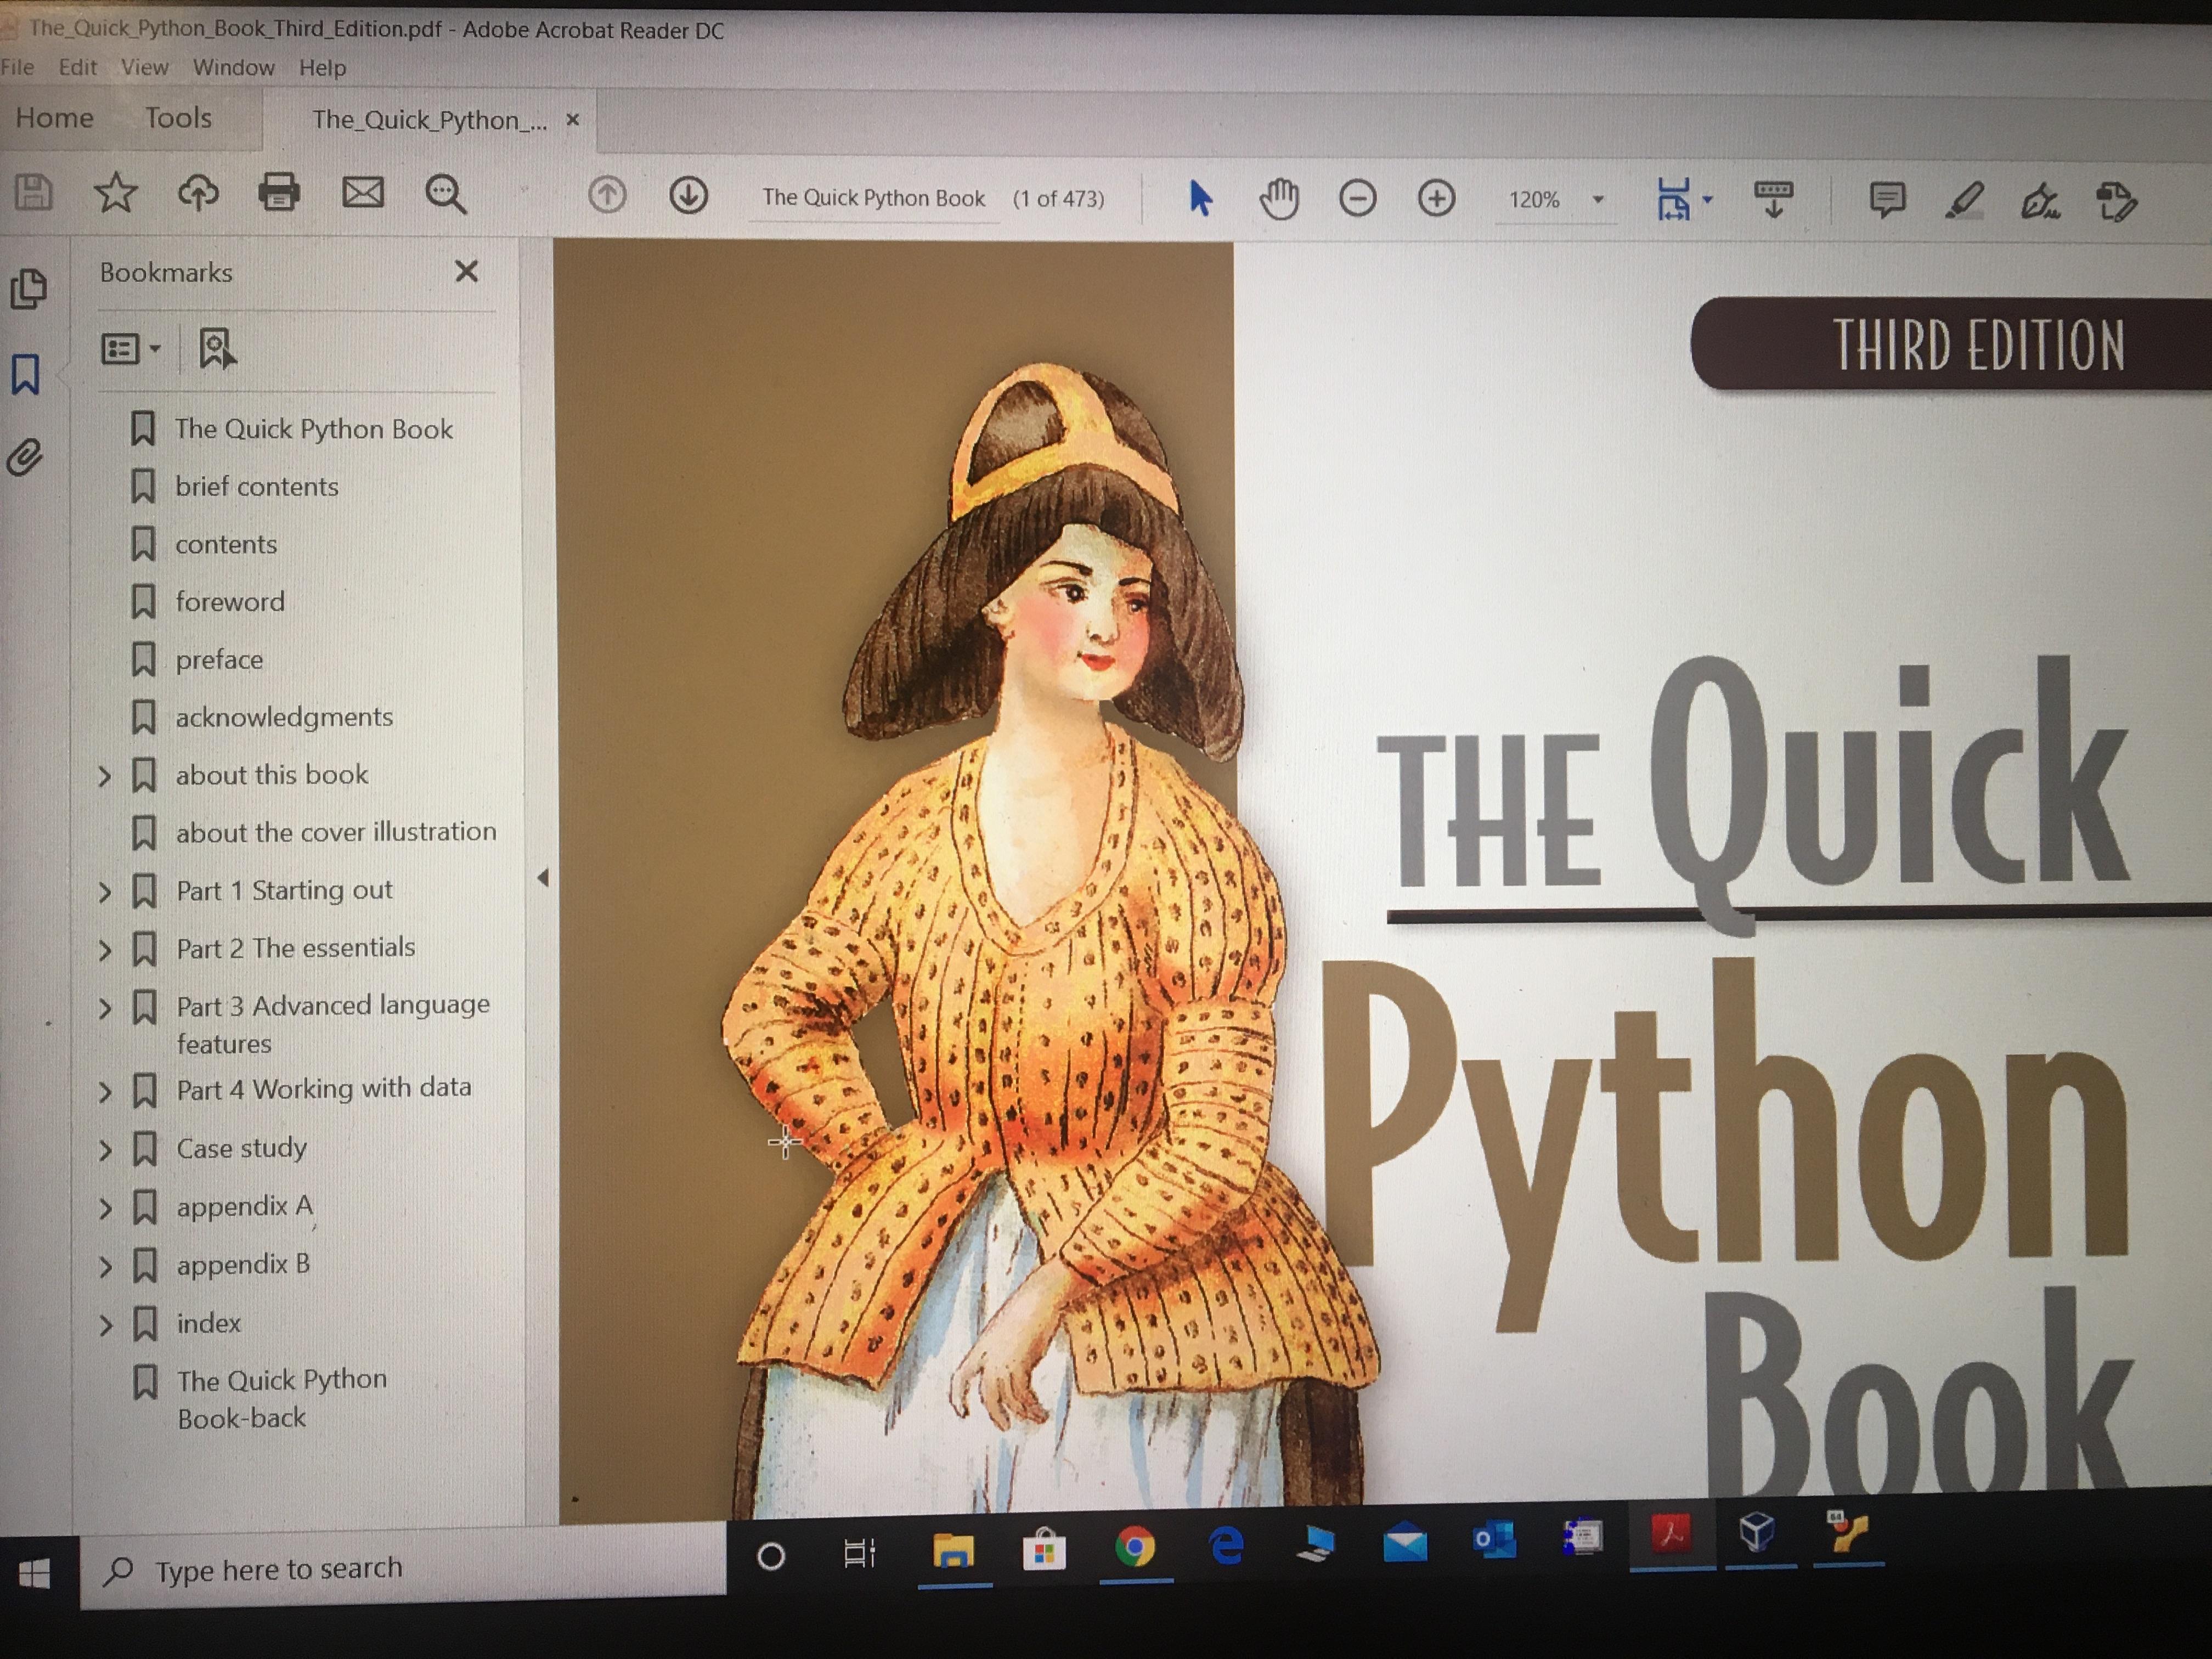
Task: Expand the Part 1 Starting out bookmark
Action: pyautogui.click(x=105, y=891)
